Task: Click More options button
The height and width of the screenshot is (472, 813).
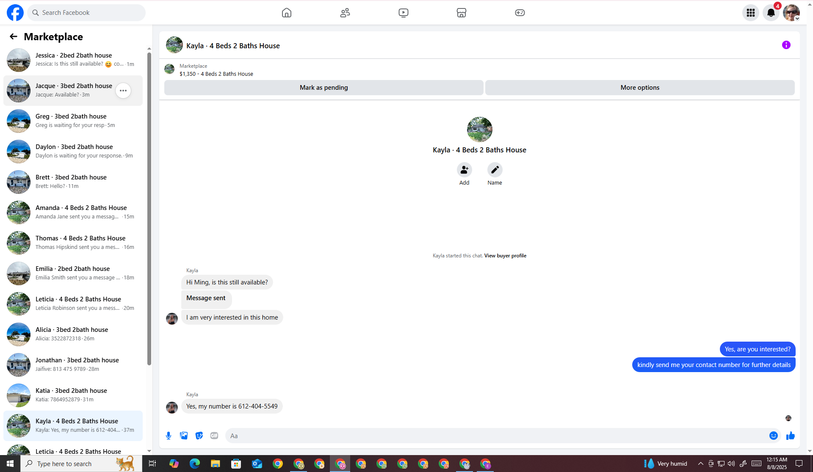Action: click(639, 88)
